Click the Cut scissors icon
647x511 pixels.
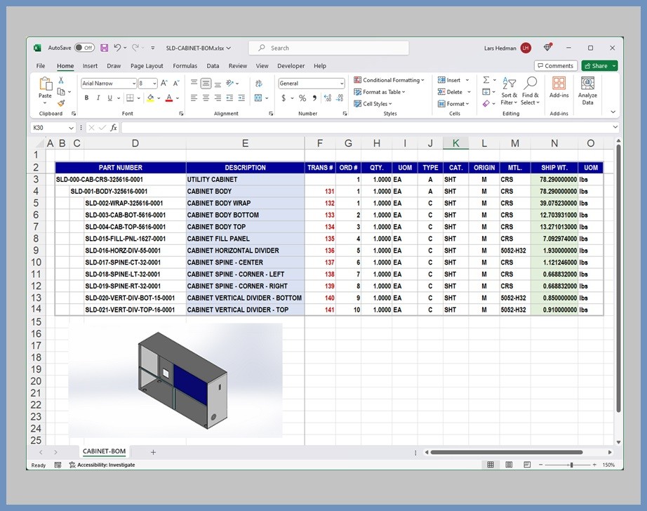click(61, 80)
